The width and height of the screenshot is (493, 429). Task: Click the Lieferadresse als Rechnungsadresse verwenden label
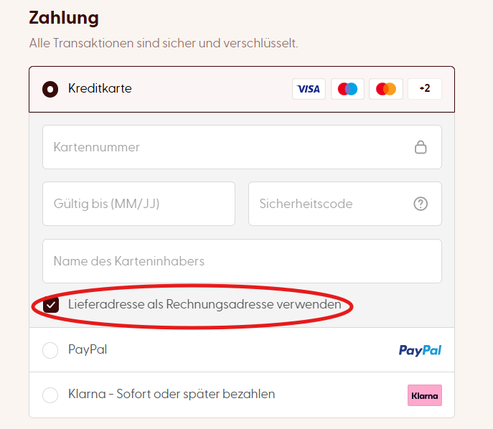(x=205, y=305)
